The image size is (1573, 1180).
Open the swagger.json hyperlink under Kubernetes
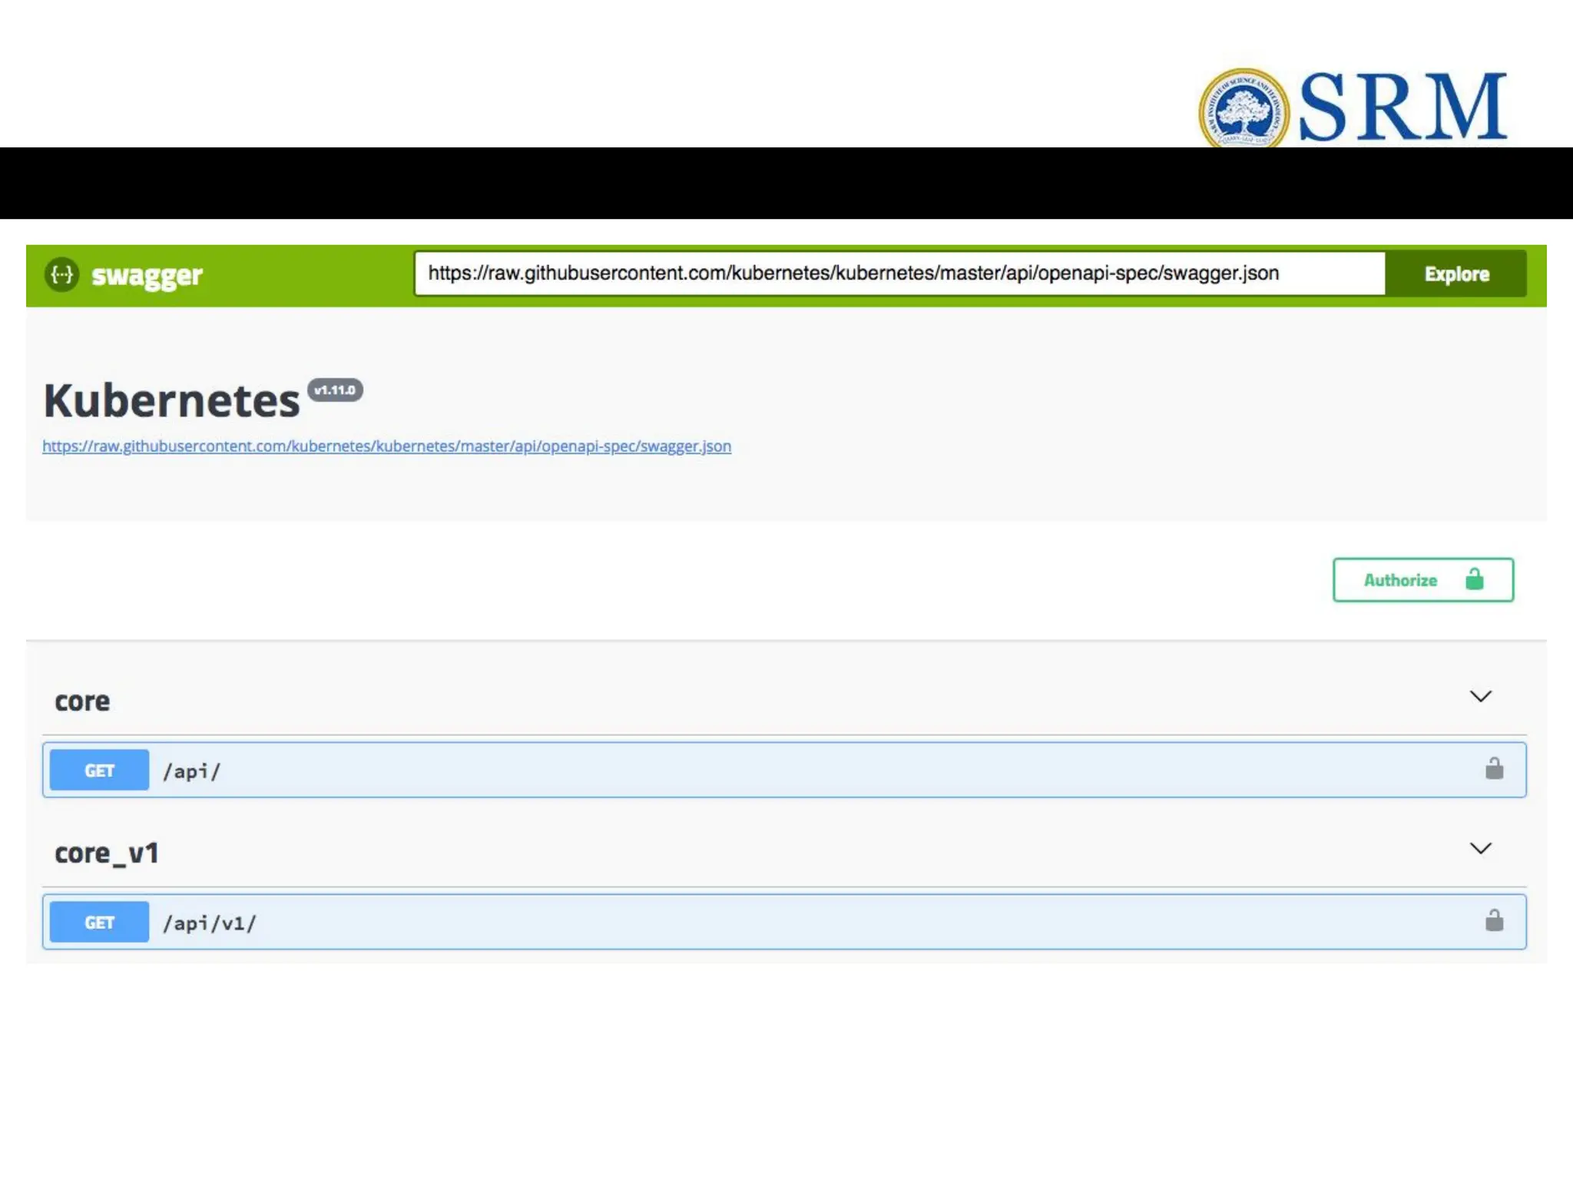tap(386, 446)
